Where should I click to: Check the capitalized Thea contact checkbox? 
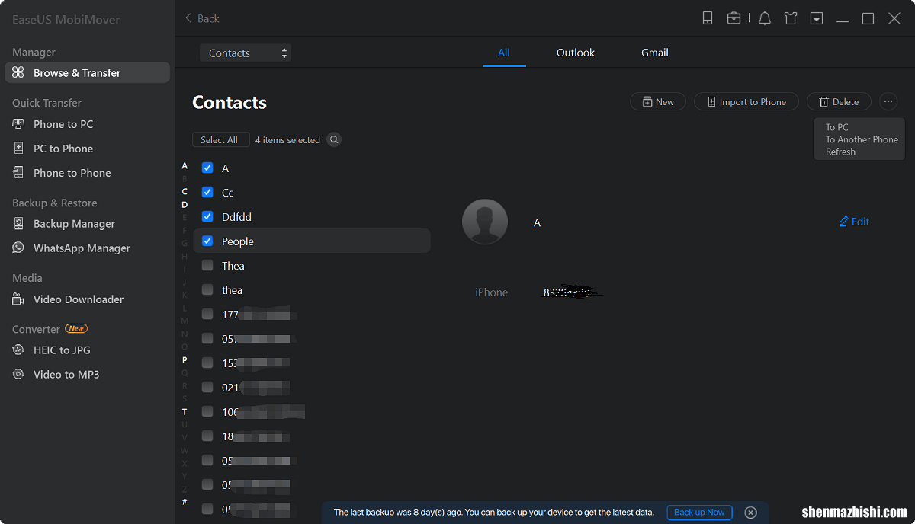click(207, 265)
